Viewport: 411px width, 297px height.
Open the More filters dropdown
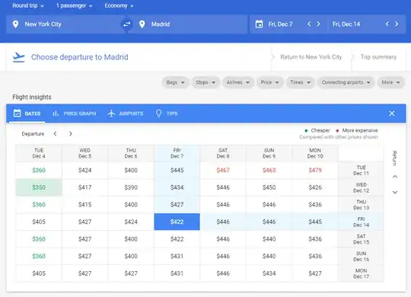click(390, 82)
